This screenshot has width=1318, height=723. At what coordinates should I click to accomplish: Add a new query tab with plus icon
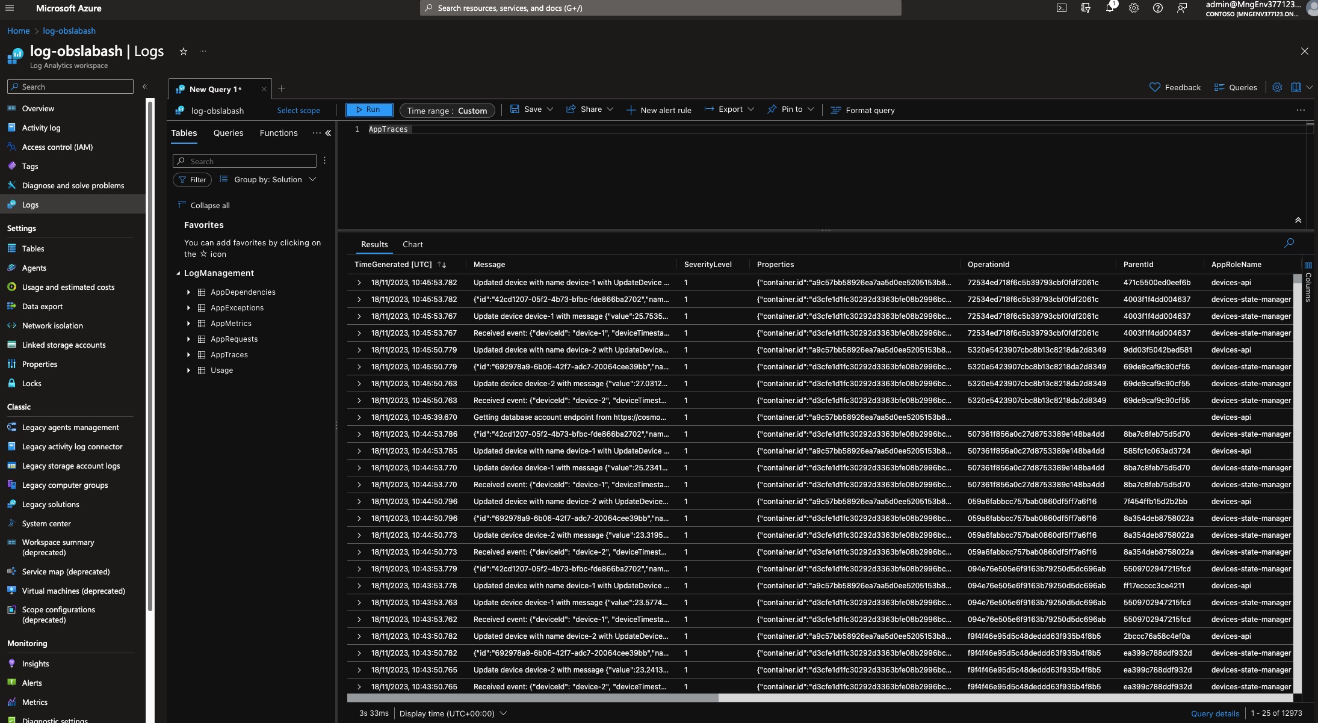(281, 89)
